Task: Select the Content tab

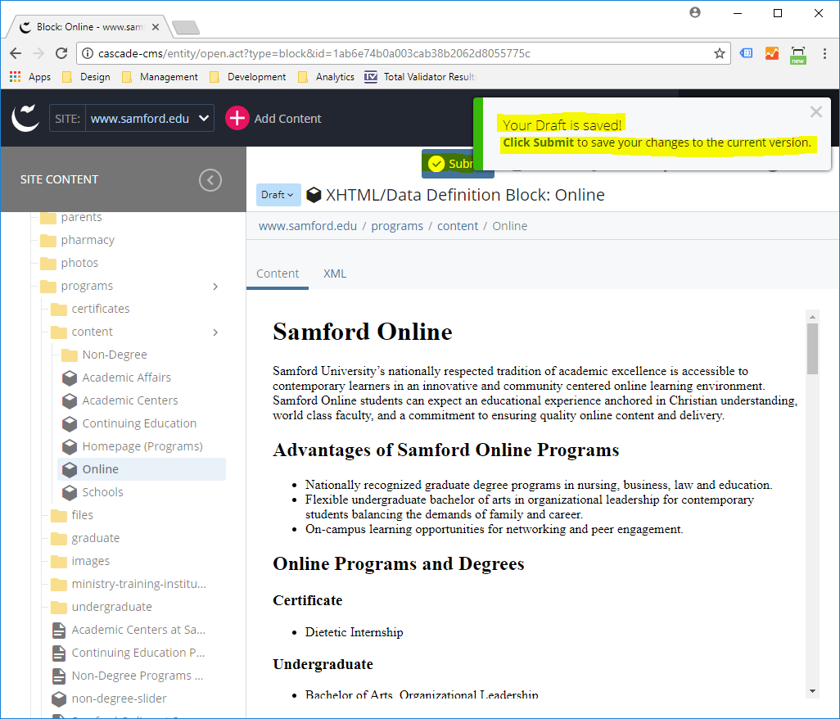Action: [278, 274]
